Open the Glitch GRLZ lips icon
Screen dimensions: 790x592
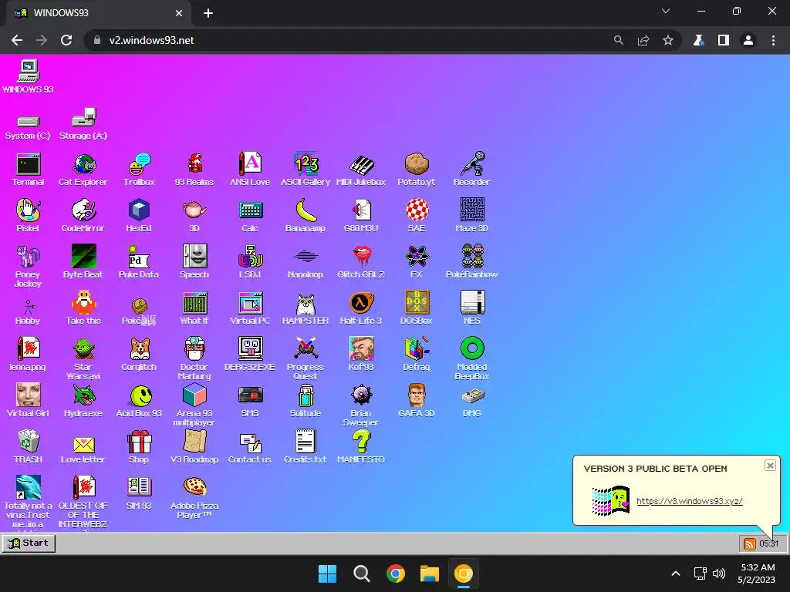click(361, 262)
